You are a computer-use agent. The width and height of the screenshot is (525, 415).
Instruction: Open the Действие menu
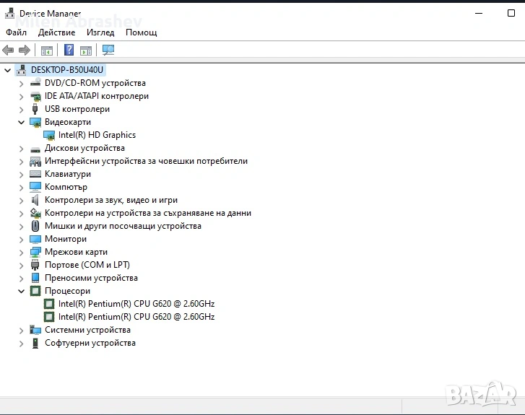(x=56, y=32)
